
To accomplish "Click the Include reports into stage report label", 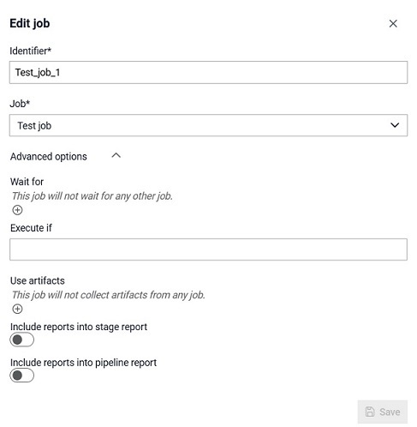I will point(79,327).
